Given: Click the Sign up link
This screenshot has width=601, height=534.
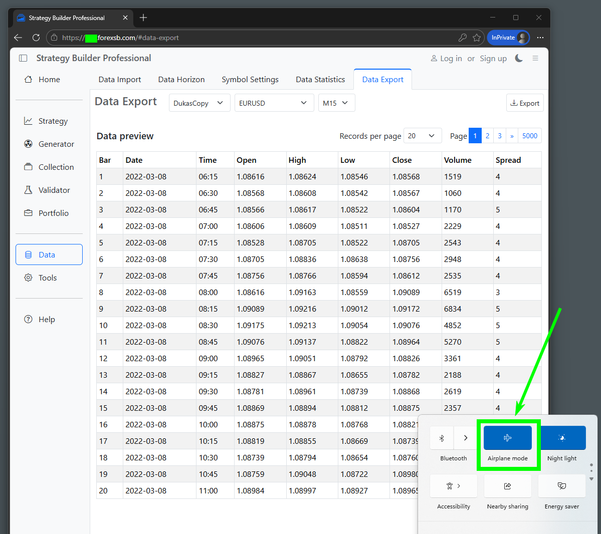Looking at the screenshot, I should [493, 59].
